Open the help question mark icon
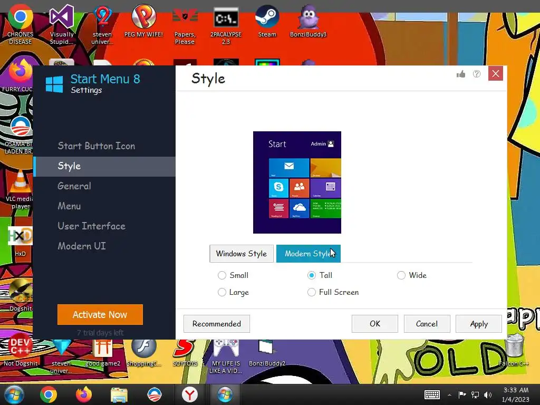This screenshot has height=405, width=540. [477, 74]
